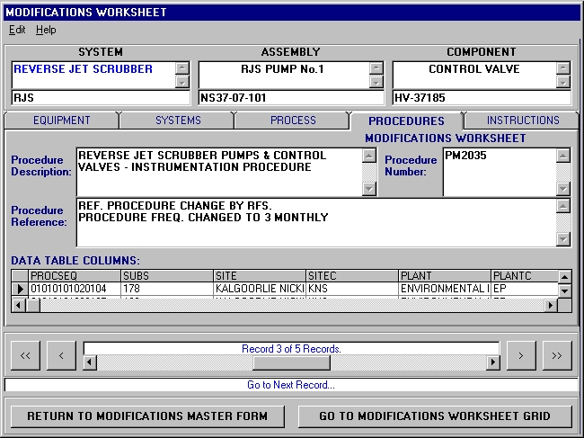This screenshot has width=584, height=438.
Task: Open the Help menu
Action: pos(46,30)
